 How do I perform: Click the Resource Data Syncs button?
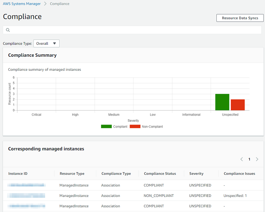tap(240, 18)
